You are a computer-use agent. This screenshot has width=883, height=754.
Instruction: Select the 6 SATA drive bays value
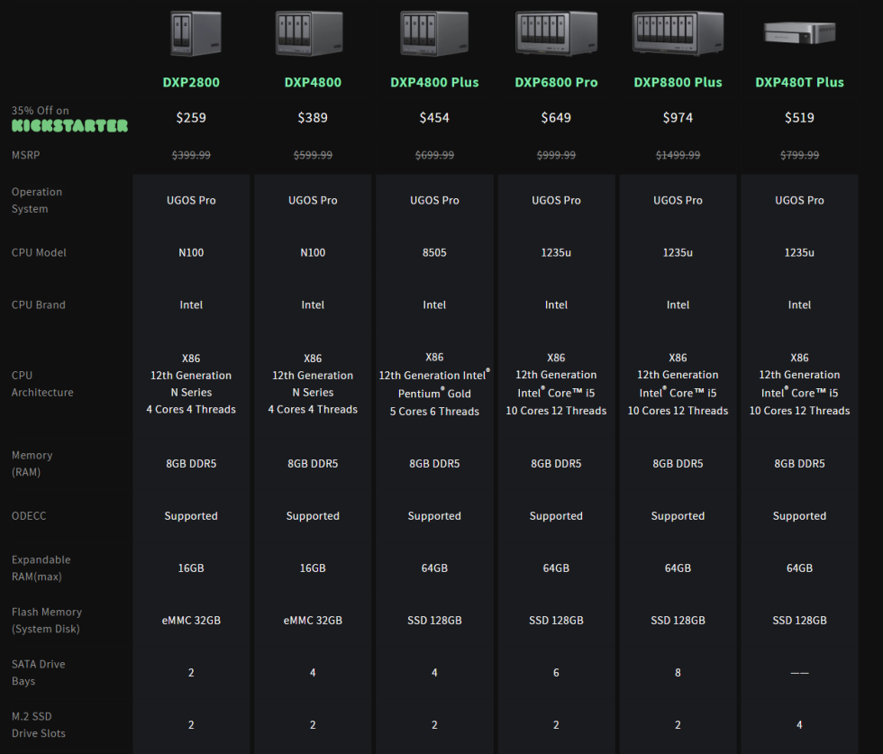tap(556, 673)
